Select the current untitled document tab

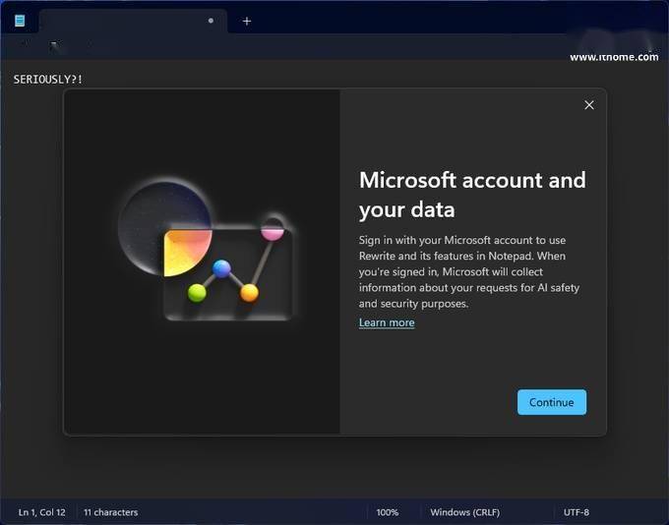[133, 21]
